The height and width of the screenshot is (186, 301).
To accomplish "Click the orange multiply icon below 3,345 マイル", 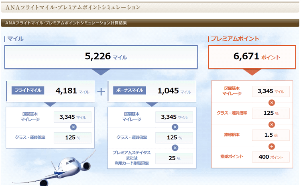I will [x=271, y=102].
